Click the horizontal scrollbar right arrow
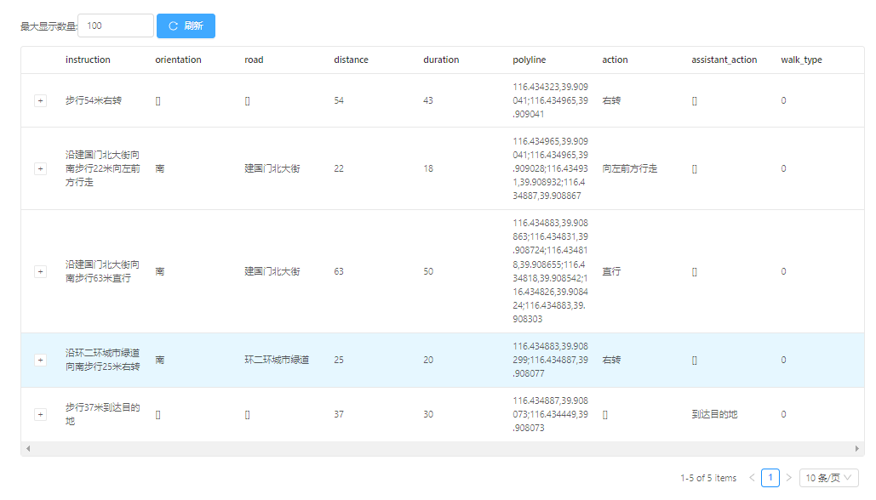 (x=857, y=448)
